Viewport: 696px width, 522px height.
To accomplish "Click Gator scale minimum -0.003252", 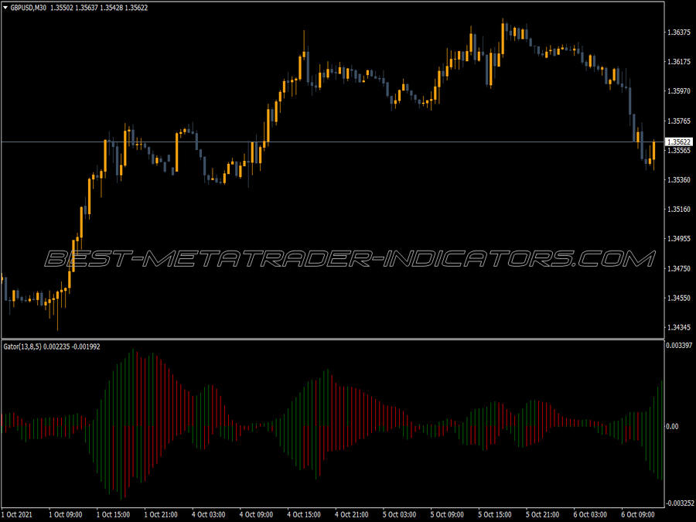I will click(680, 503).
